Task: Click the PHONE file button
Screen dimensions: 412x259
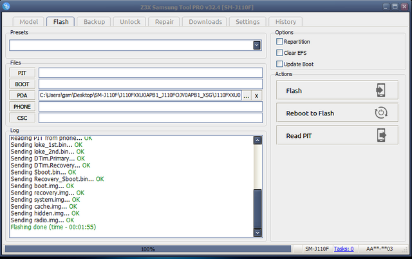Action: pyautogui.click(x=22, y=107)
